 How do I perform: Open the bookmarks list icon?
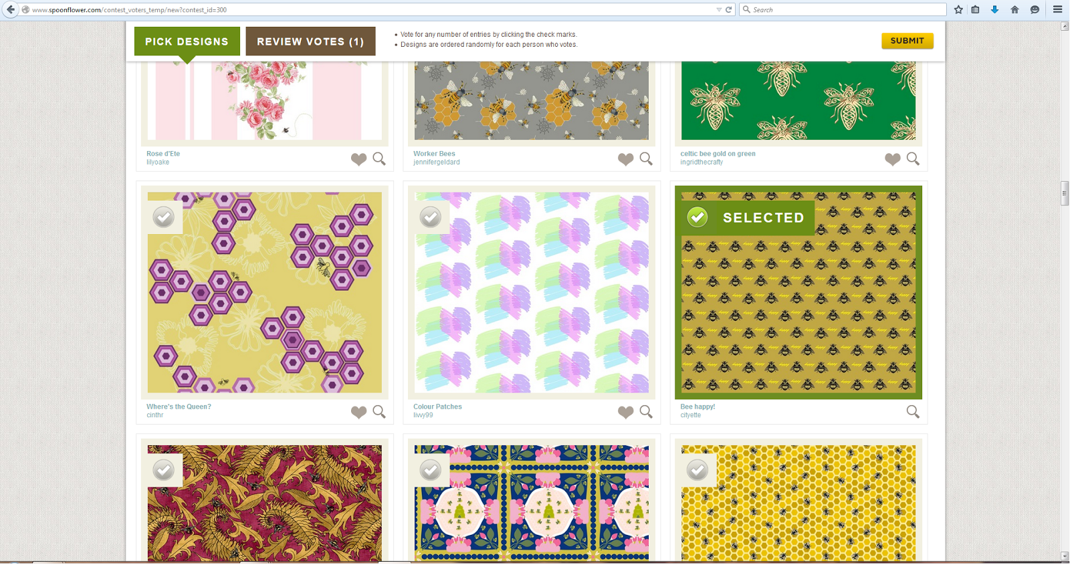click(976, 9)
